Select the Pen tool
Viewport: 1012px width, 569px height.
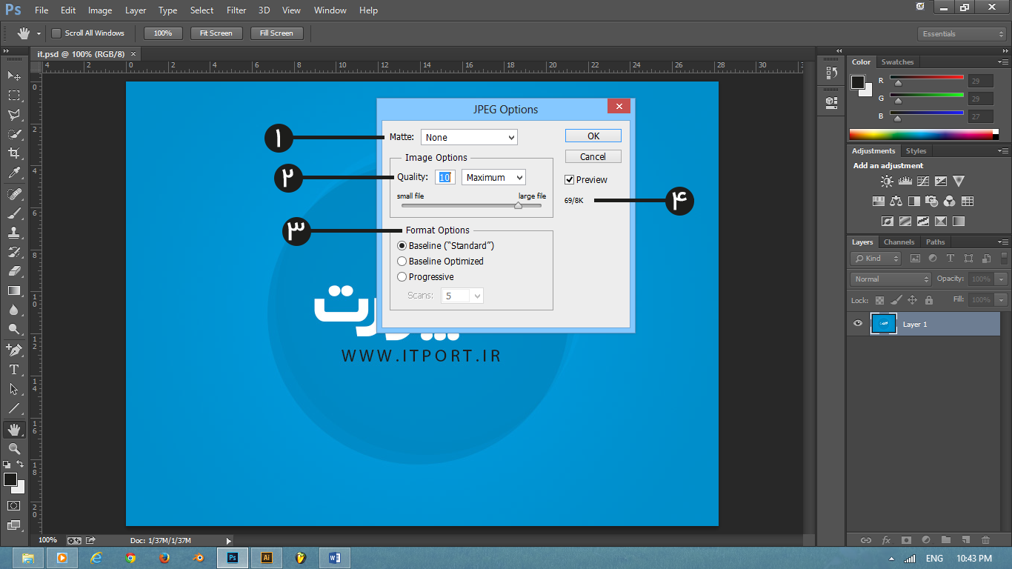14,350
